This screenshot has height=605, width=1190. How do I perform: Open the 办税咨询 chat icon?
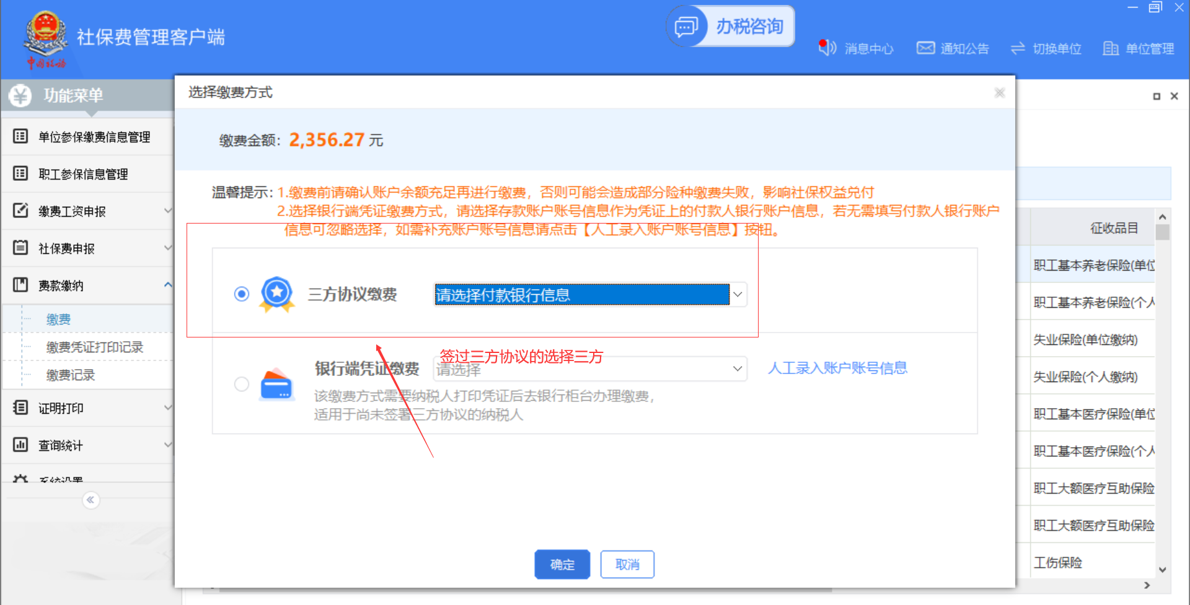(686, 27)
